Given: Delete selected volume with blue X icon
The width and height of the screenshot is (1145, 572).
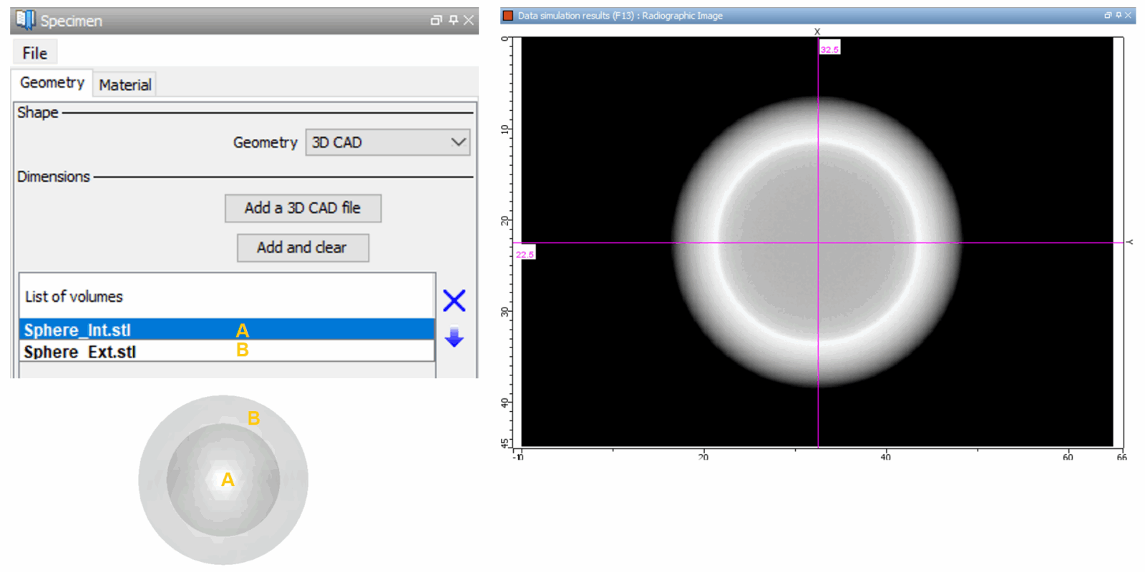Looking at the screenshot, I should (454, 301).
